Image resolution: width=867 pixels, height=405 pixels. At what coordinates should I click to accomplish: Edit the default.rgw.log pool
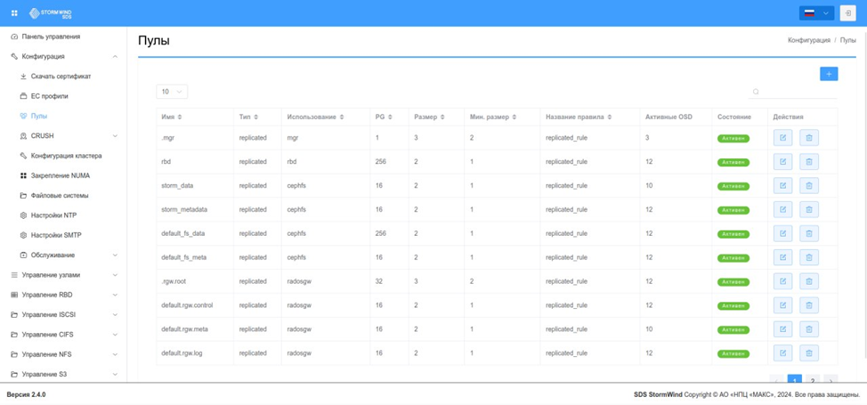click(x=782, y=353)
